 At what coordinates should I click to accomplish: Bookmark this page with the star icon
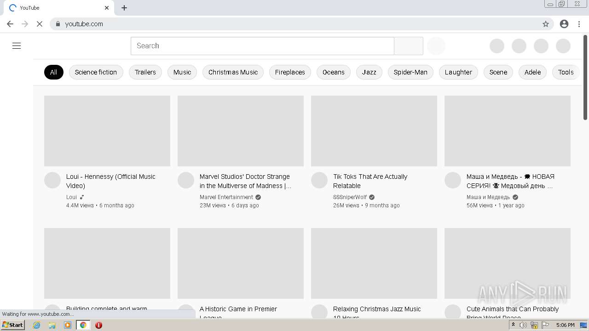pos(546,24)
